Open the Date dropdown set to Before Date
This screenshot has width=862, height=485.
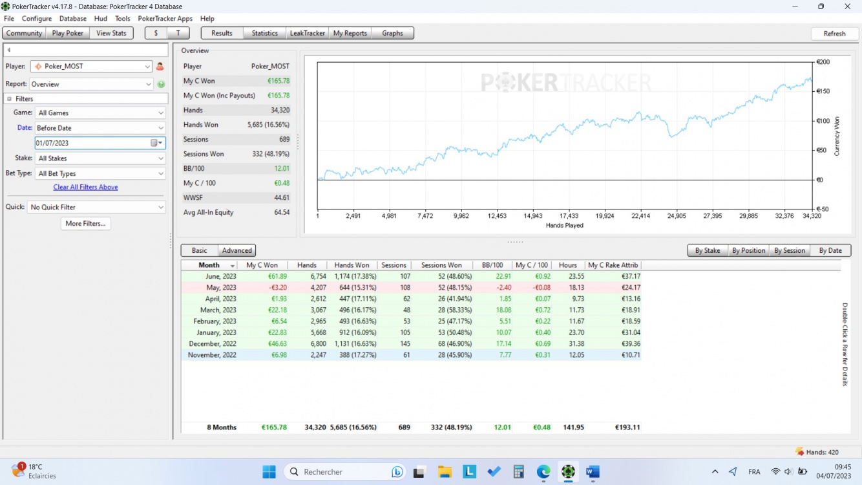tap(100, 128)
